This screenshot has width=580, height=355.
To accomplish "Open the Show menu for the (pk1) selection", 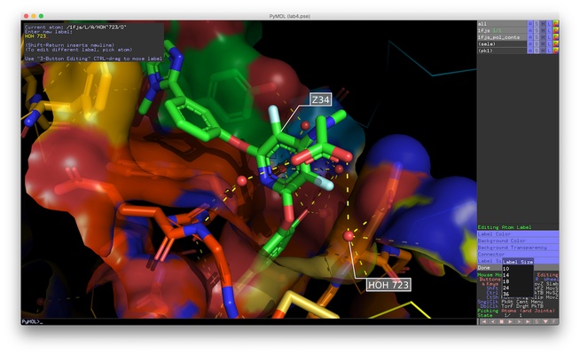I will click(537, 51).
